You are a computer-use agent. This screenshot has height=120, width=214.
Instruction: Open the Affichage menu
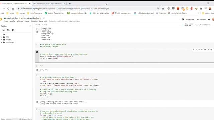point(20,21)
